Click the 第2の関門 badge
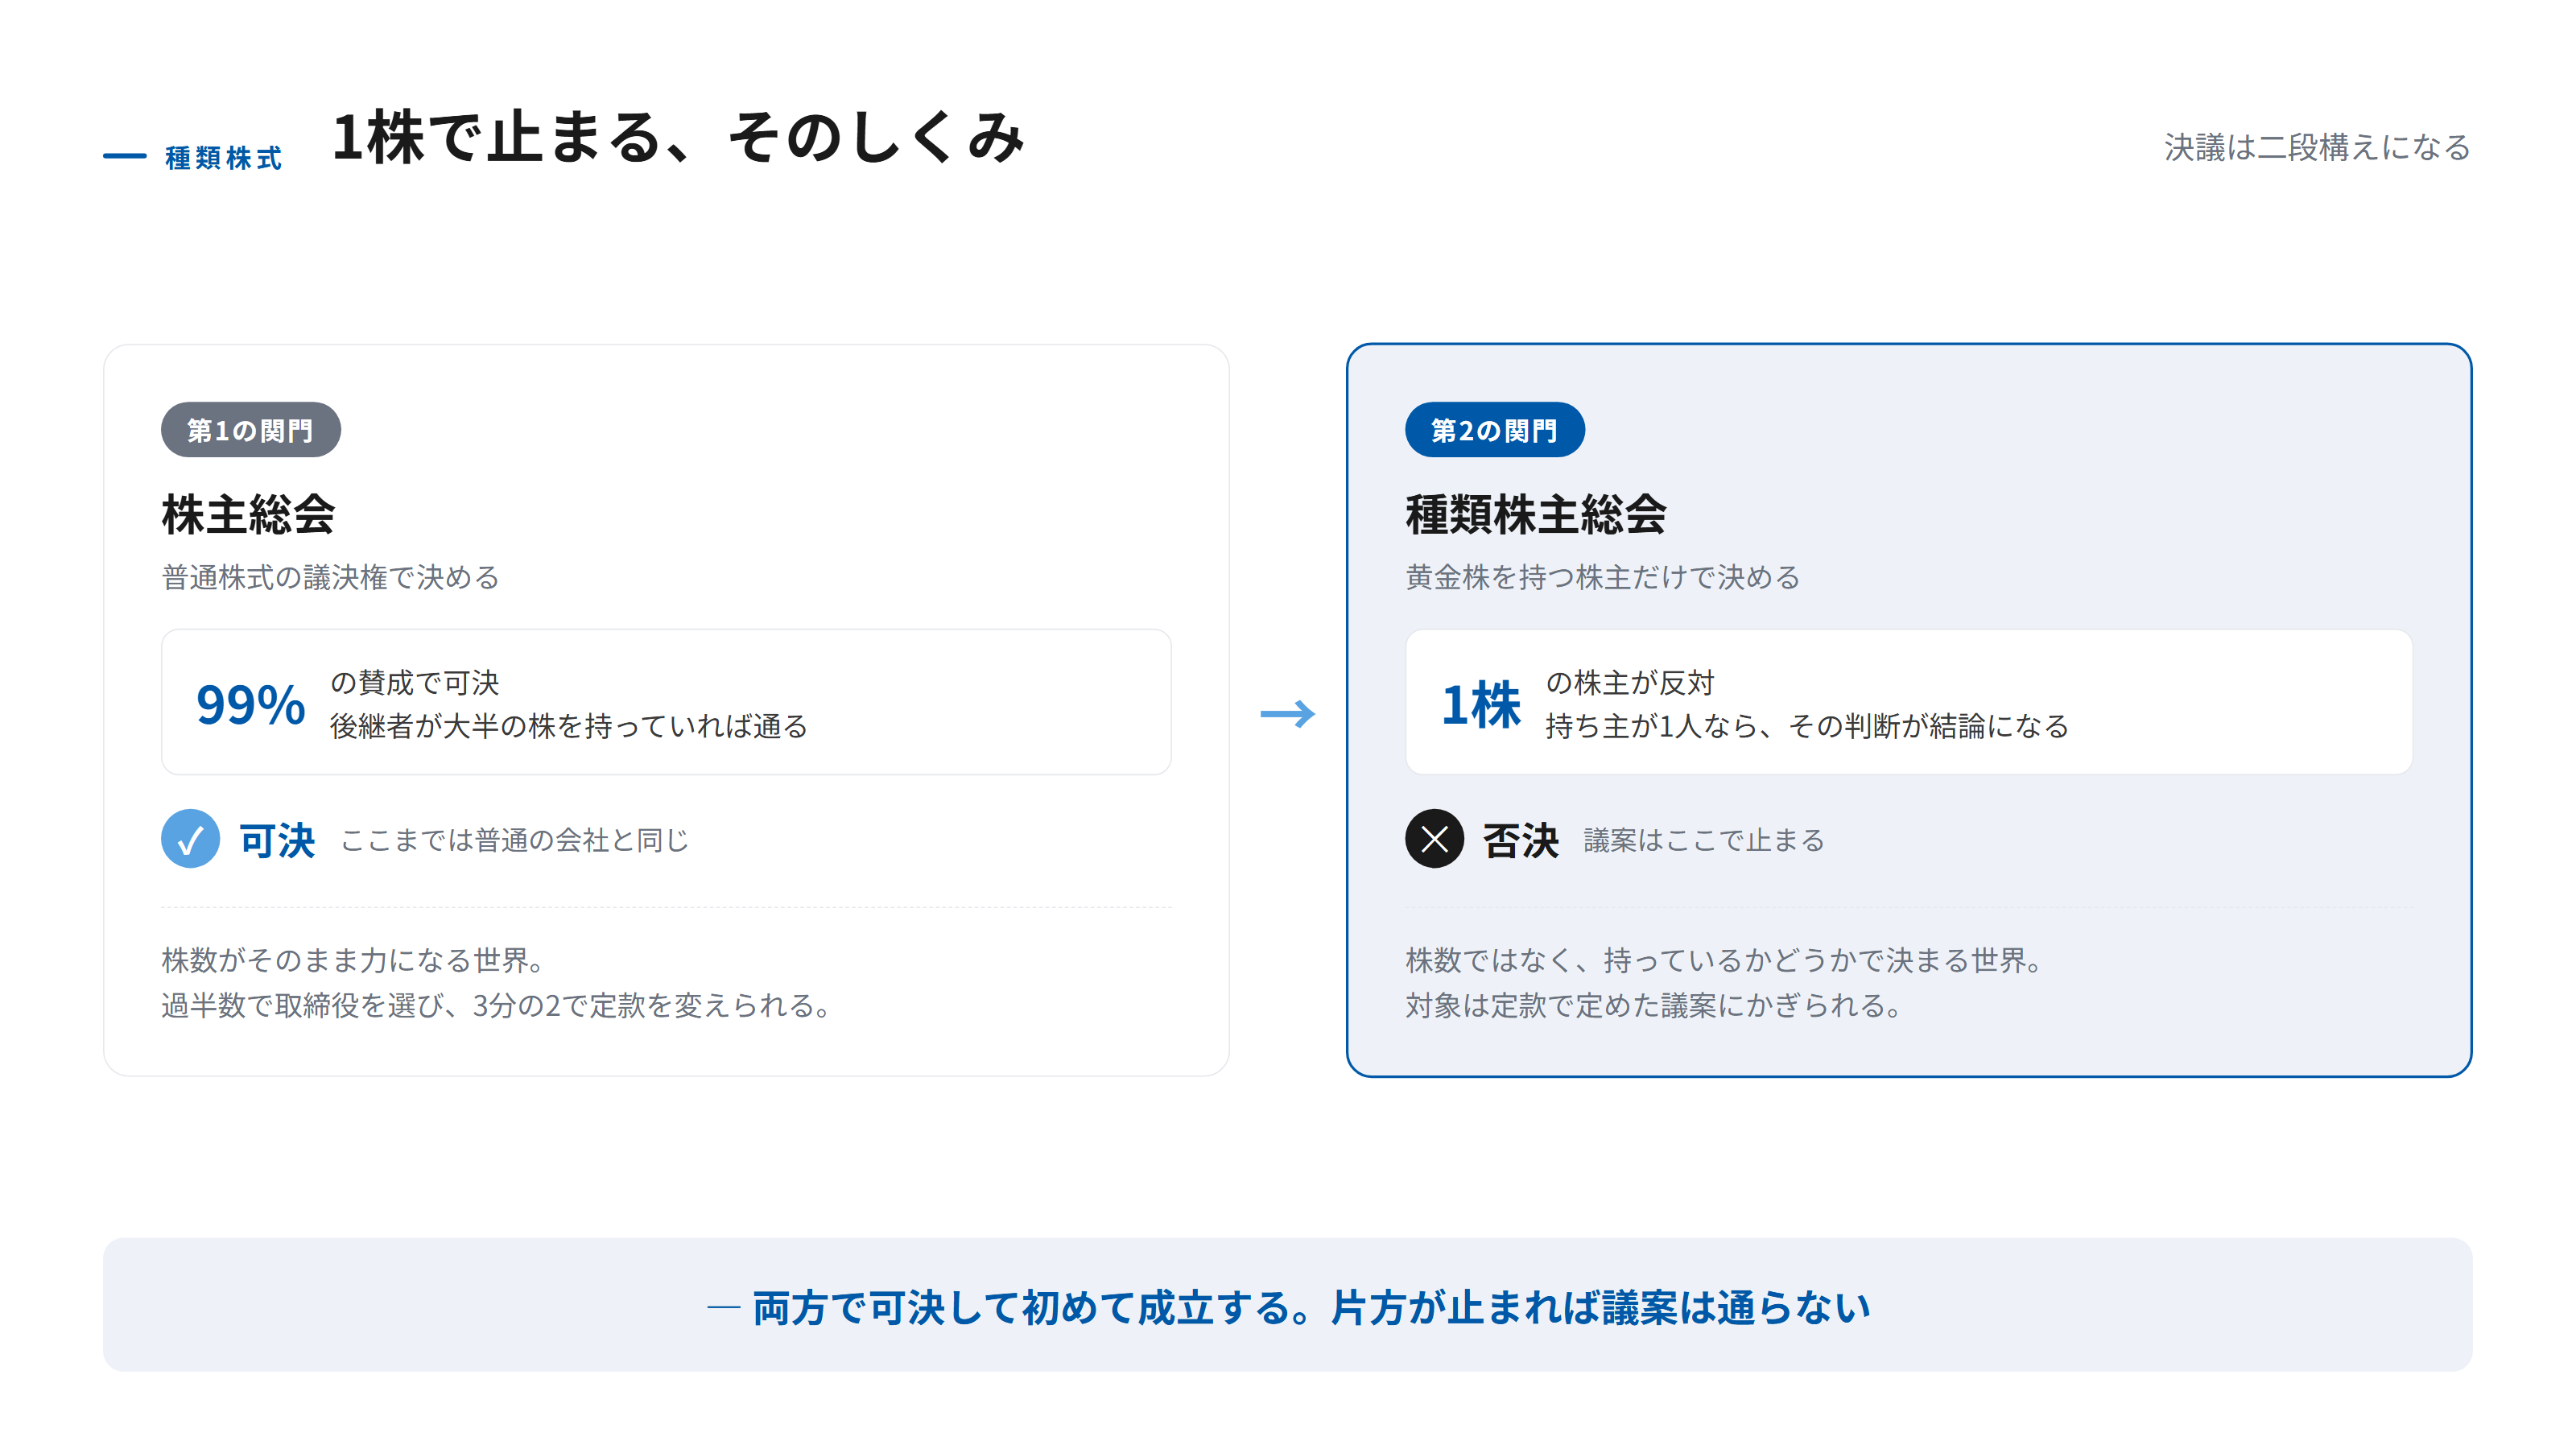 [x=1494, y=430]
